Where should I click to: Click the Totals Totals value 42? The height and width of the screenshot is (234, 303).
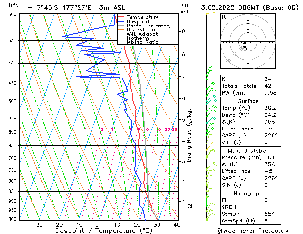[268, 86]
